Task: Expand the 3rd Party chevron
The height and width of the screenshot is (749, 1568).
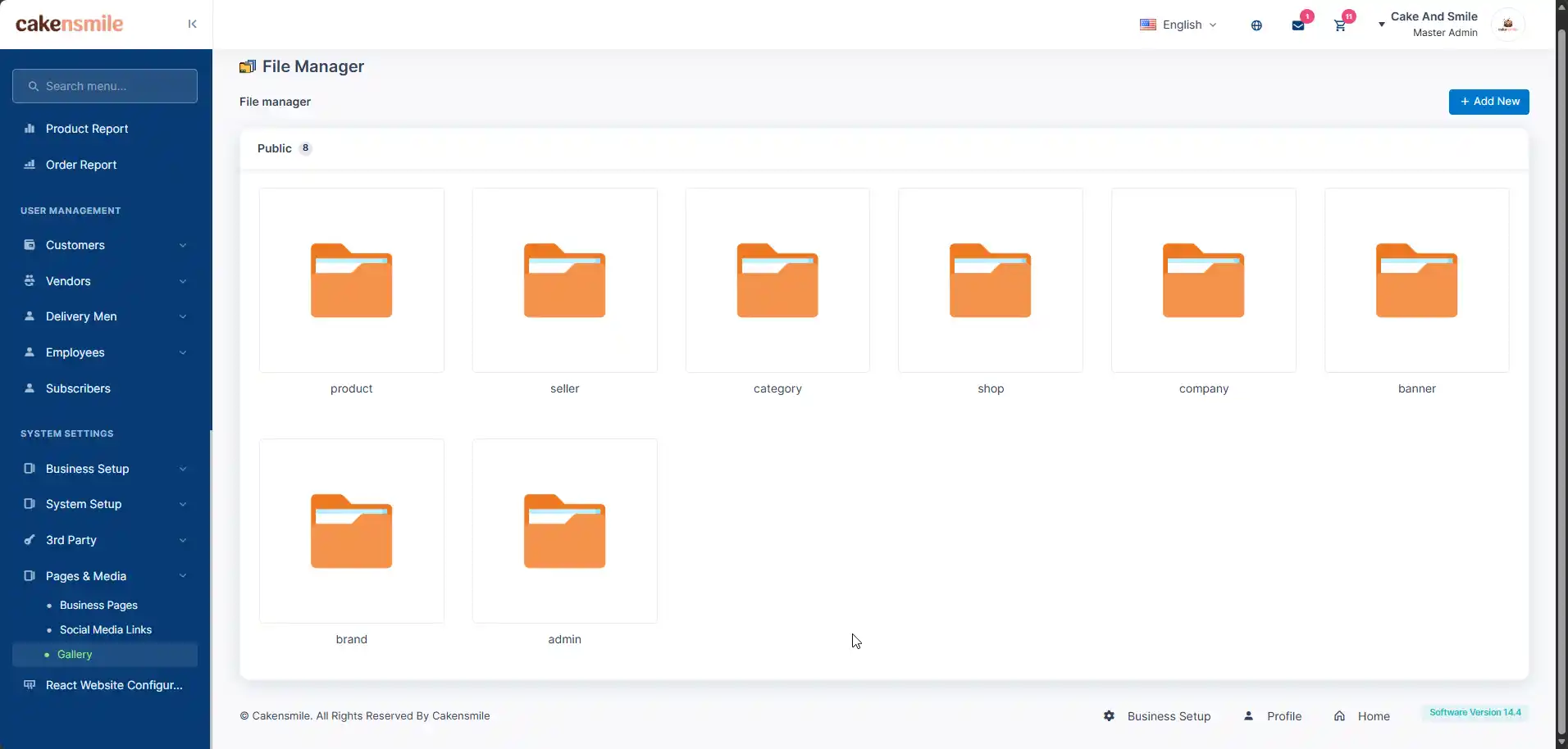Action: pos(183,540)
